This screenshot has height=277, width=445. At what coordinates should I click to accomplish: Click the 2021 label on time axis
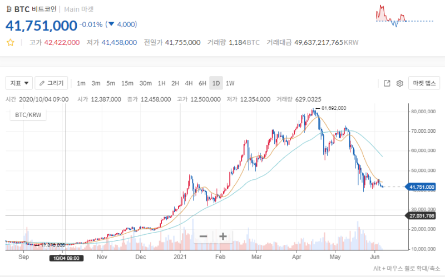click(x=180, y=257)
